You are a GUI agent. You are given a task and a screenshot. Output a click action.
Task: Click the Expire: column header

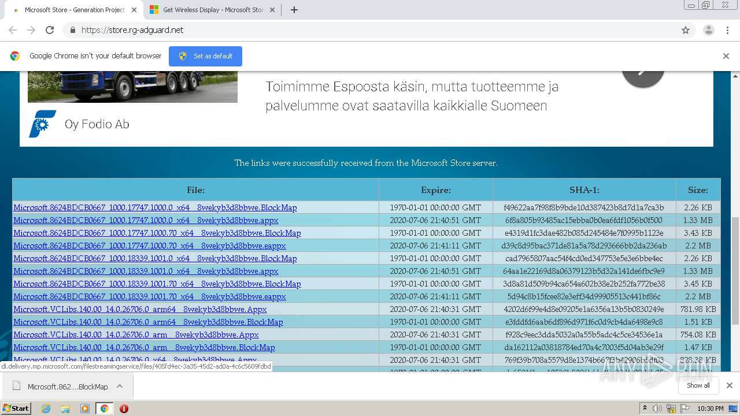(436, 190)
